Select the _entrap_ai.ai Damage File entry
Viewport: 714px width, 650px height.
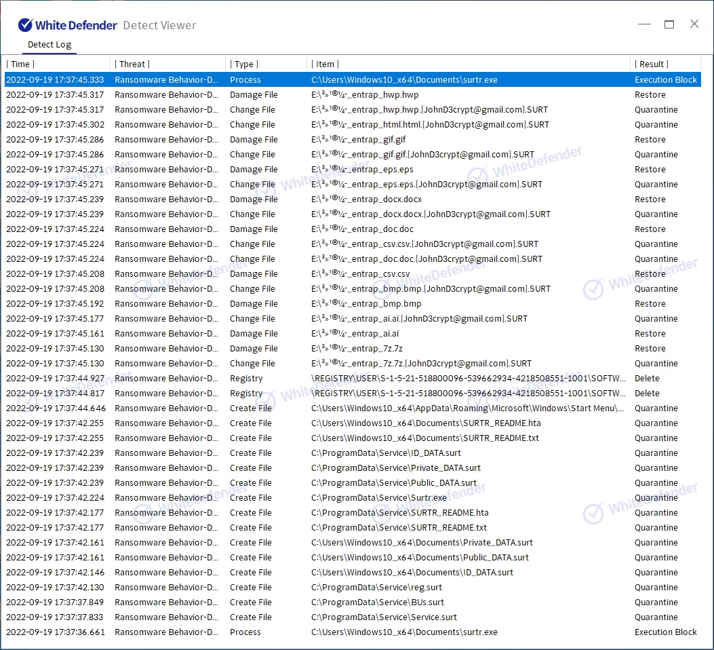353,333
